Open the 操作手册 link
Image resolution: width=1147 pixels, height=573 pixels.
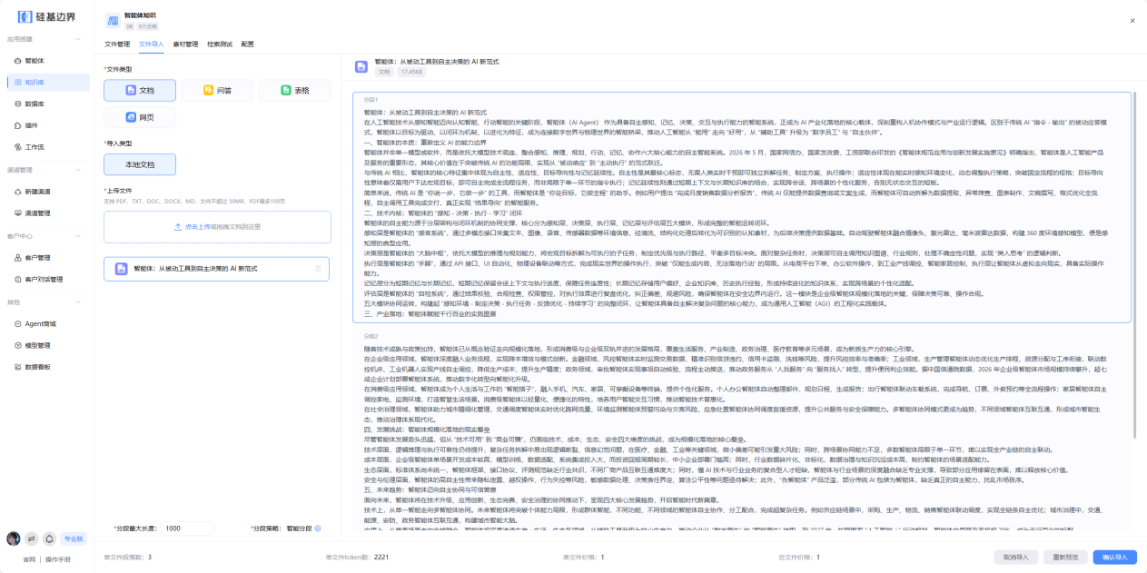coord(58,559)
